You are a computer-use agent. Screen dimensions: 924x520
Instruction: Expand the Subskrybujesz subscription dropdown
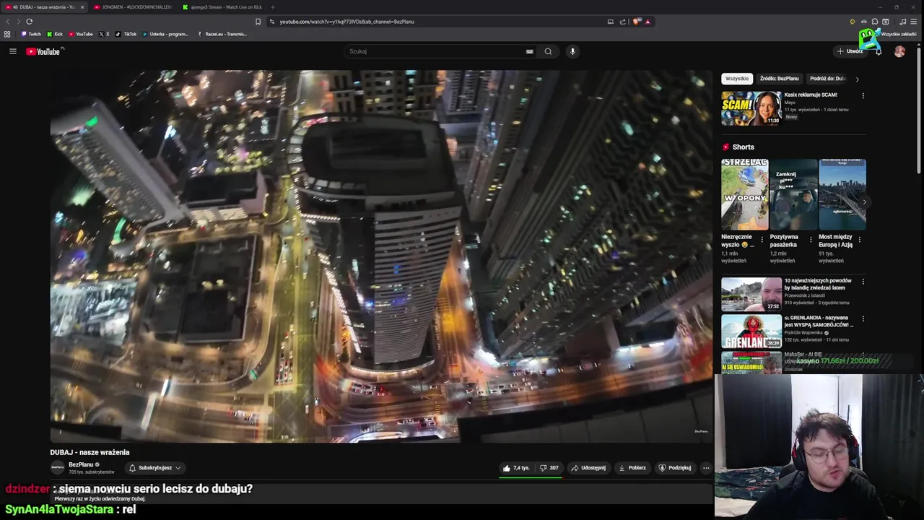(x=154, y=468)
